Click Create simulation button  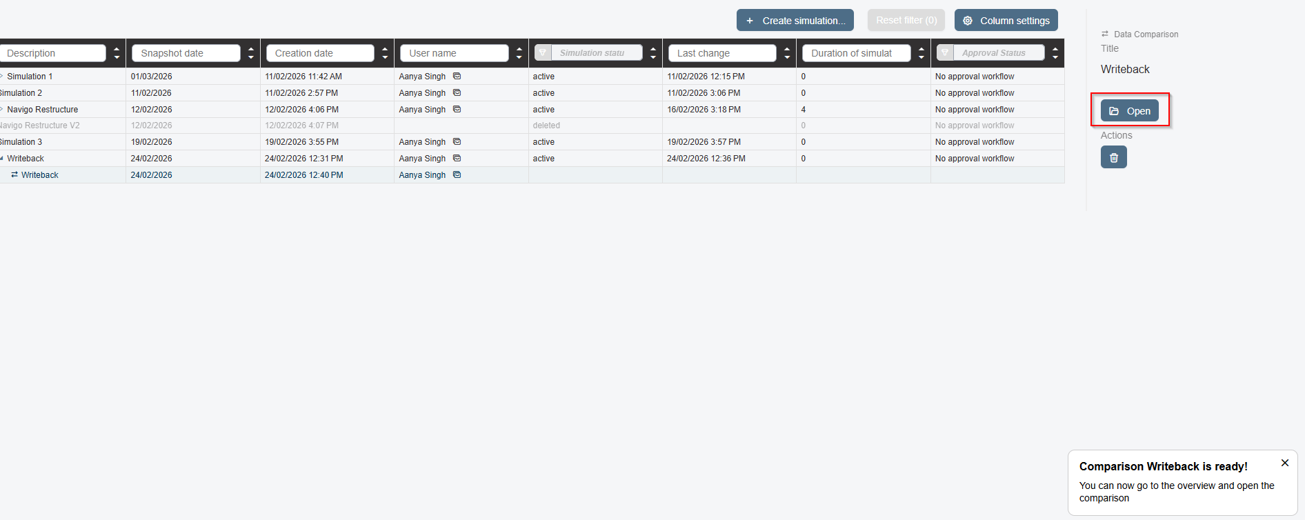point(795,21)
